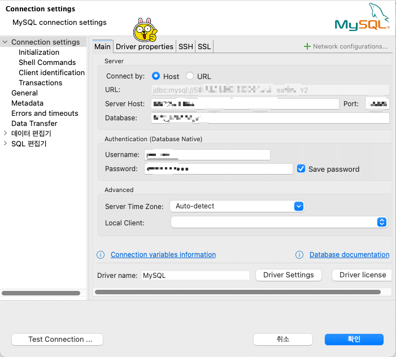This screenshot has height=357, width=396.
Task: Select the Host radio button
Action: pyautogui.click(x=156, y=76)
